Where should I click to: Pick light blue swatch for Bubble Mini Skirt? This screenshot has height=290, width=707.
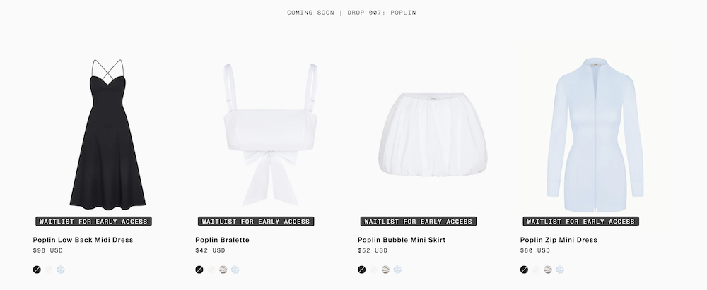(x=397, y=270)
